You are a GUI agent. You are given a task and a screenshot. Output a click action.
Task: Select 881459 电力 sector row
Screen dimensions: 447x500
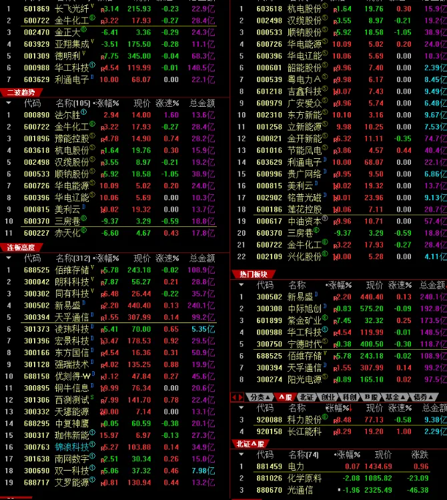tap(340, 466)
